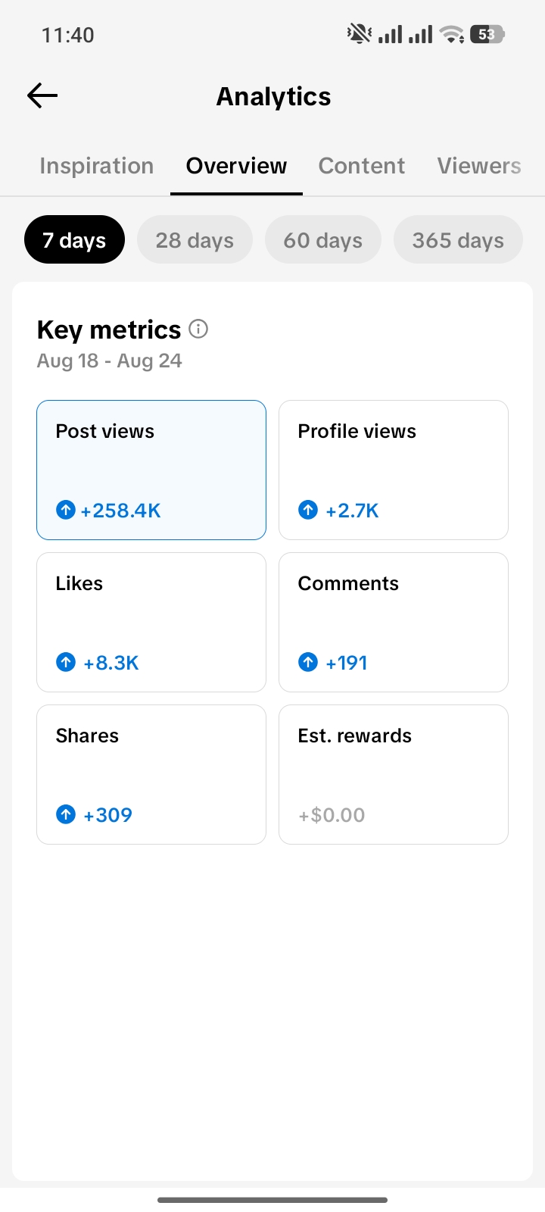Switch to the Inspiration tab

(97, 166)
